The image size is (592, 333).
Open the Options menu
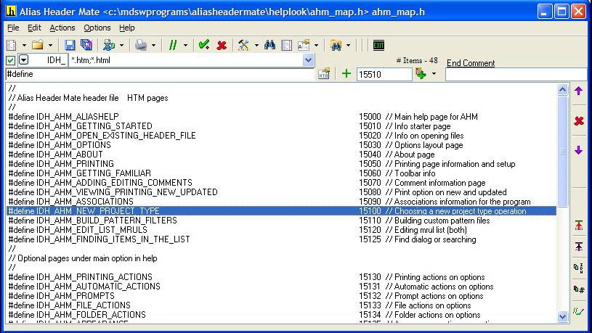tap(97, 28)
